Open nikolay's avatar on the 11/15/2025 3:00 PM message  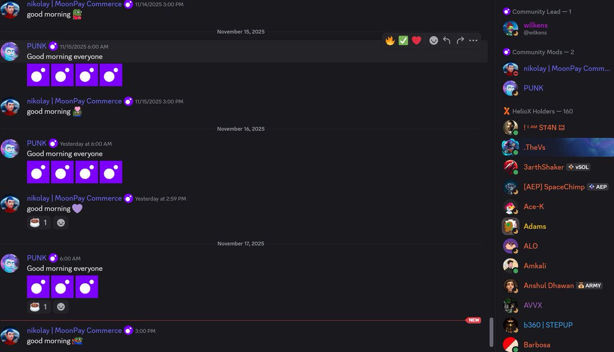coord(10,106)
